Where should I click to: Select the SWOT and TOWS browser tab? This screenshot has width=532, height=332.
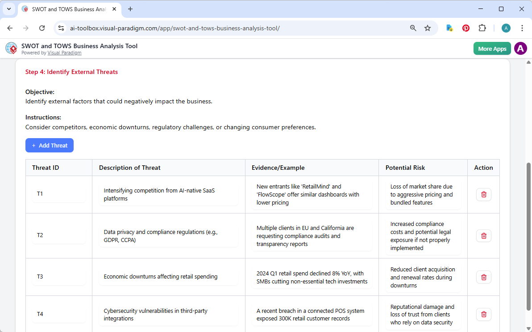point(67,9)
